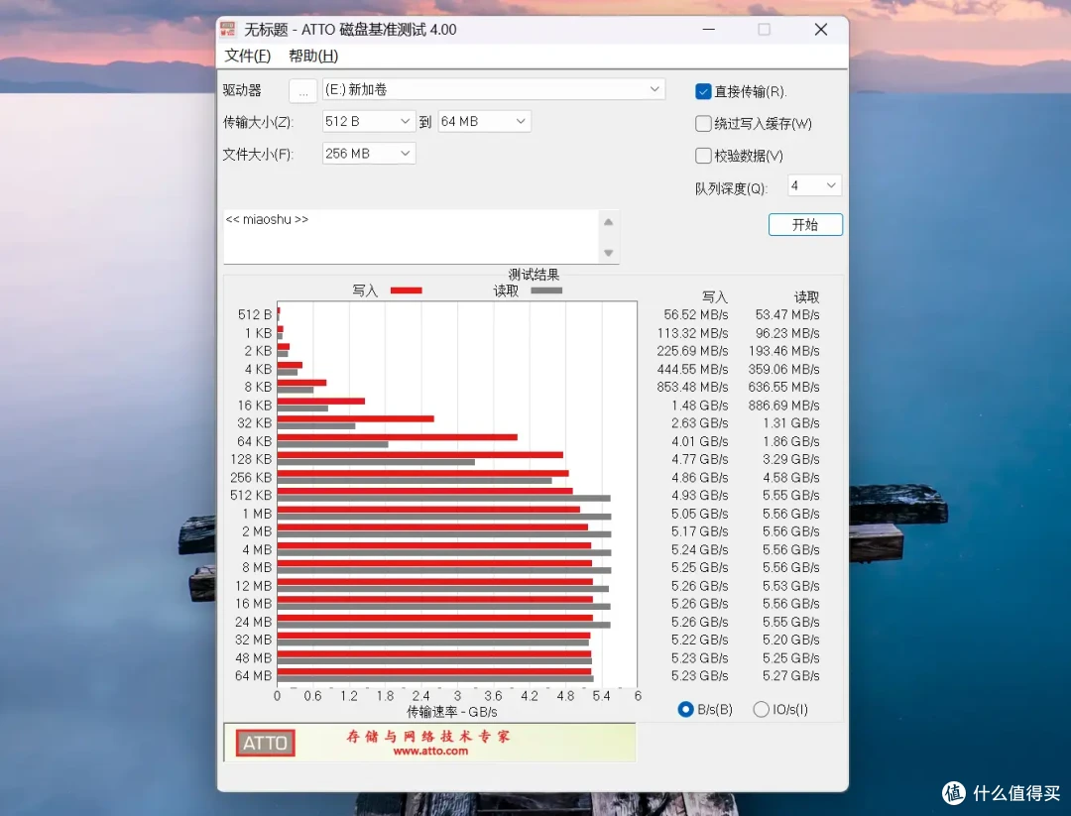Image resolution: width=1071 pixels, height=816 pixels.
Task: Open the www.atto.com link
Action: point(430,752)
